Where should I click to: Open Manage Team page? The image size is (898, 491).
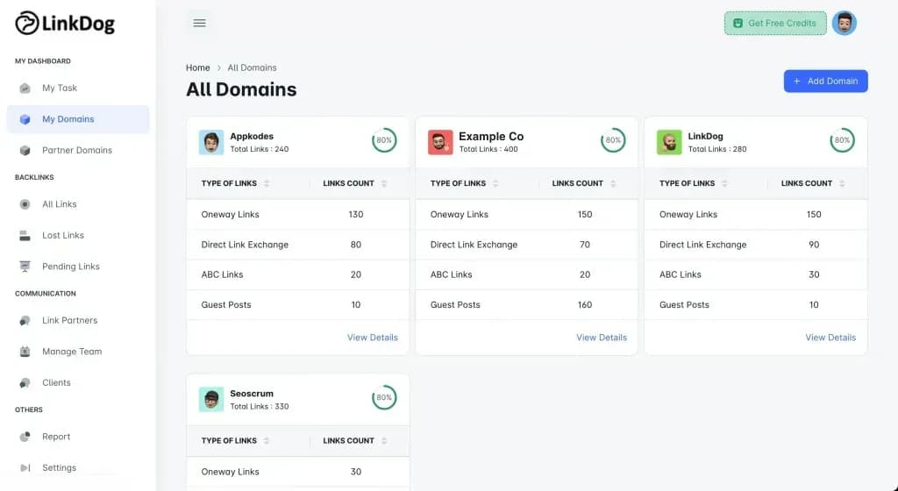[78, 352]
